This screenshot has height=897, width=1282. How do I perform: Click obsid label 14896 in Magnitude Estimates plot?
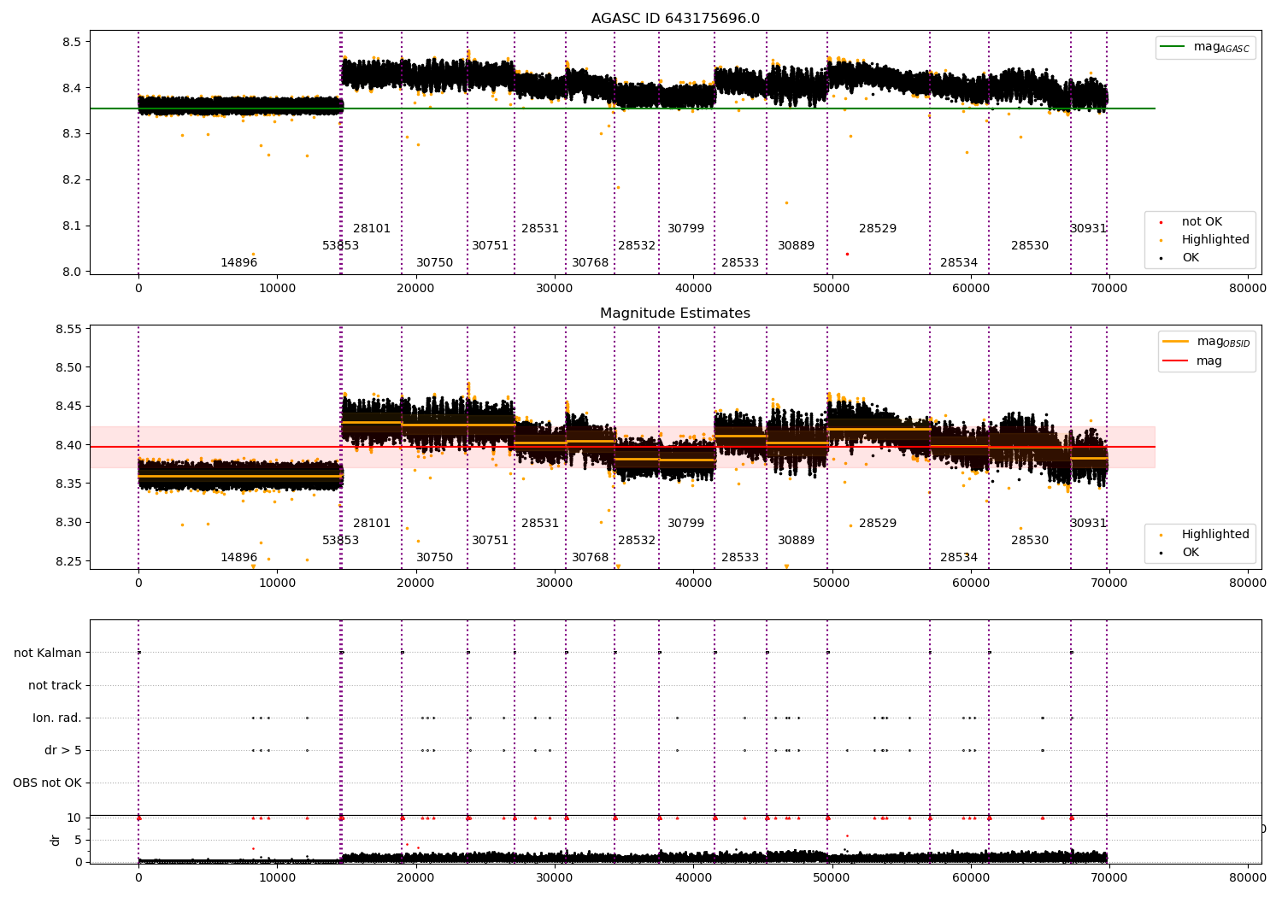(x=238, y=558)
